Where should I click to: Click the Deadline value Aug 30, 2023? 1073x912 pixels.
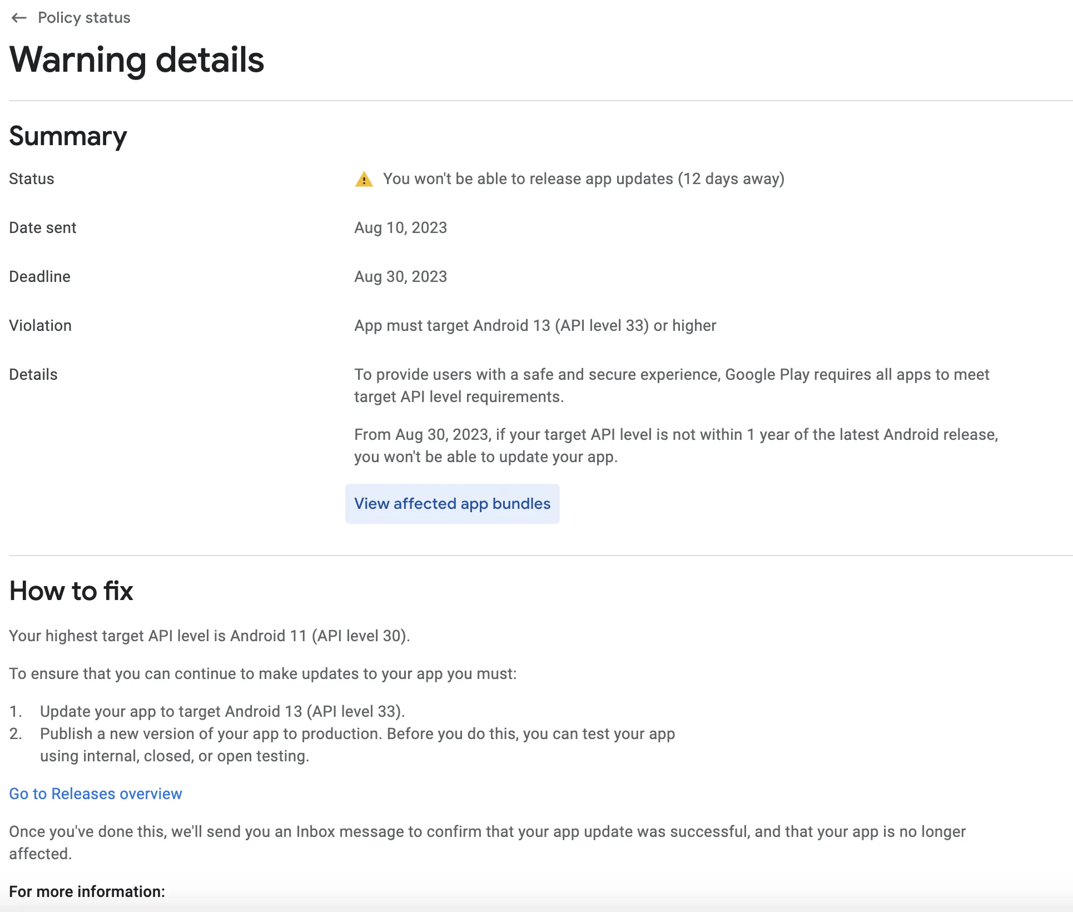(x=400, y=277)
